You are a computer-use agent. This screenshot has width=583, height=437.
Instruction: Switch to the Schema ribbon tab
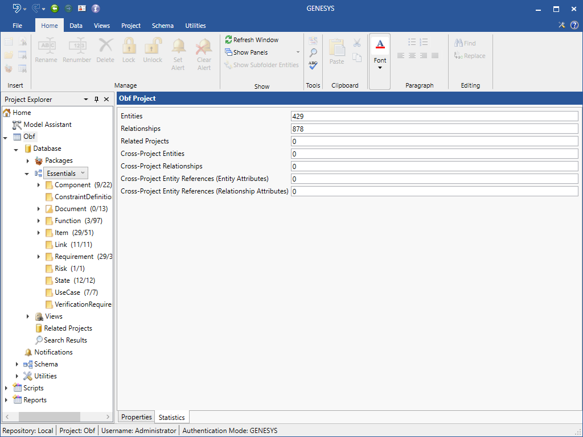(x=163, y=26)
